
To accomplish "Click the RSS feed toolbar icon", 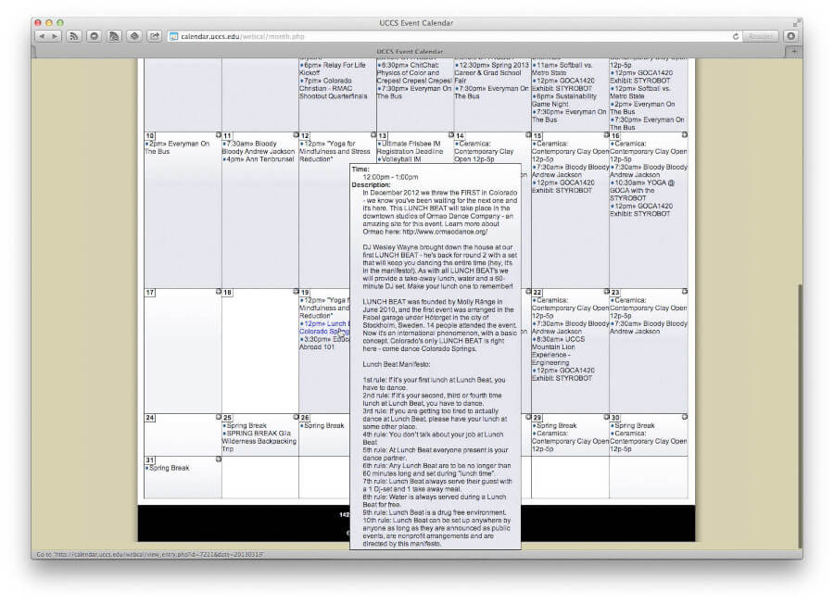I will pos(74,37).
